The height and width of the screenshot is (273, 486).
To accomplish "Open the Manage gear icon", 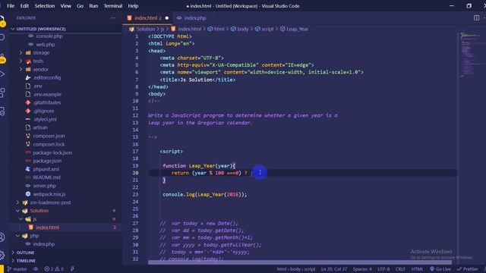I will coord(2,255).
